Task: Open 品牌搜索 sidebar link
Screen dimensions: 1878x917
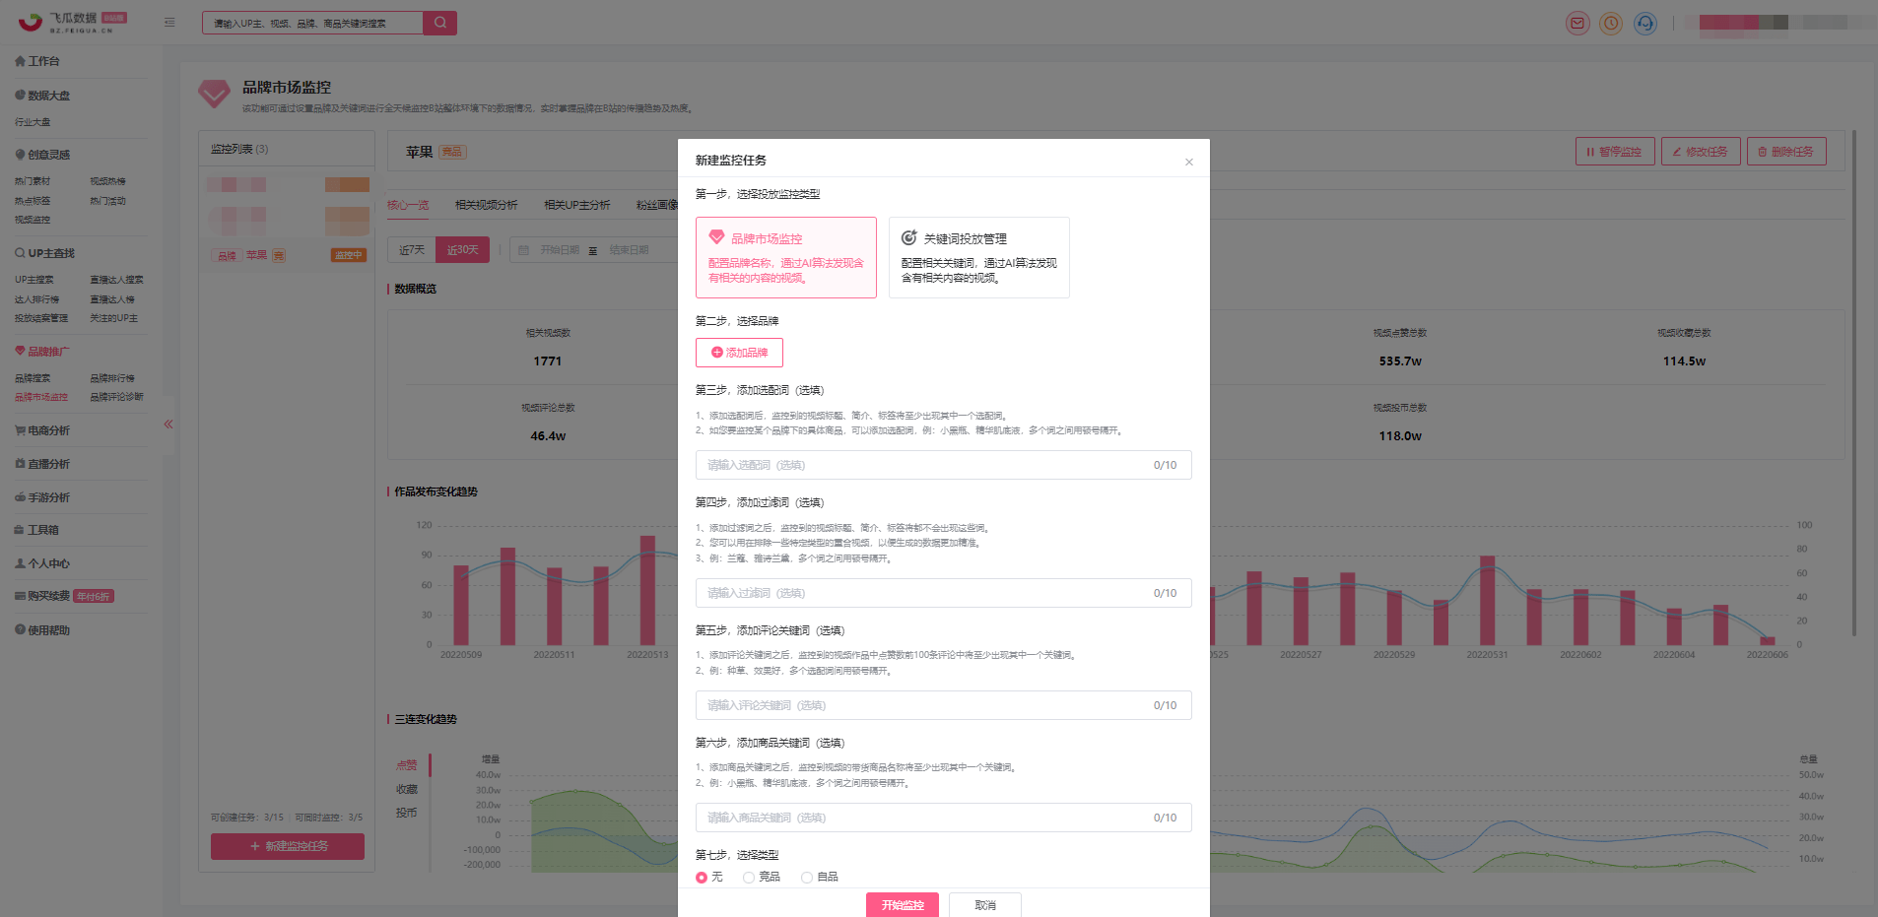Action: click(x=33, y=378)
